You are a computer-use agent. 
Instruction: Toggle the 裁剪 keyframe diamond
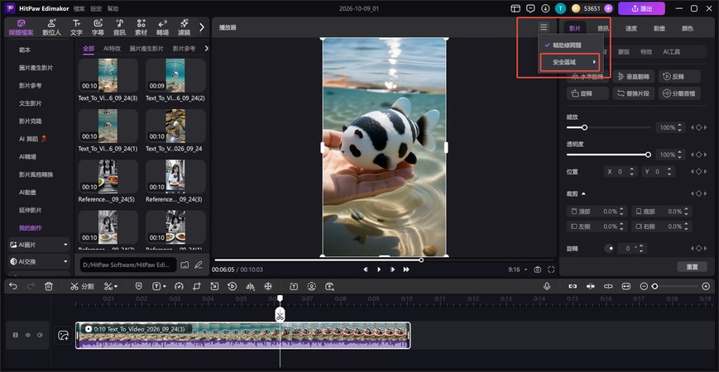click(x=698, y=193)
